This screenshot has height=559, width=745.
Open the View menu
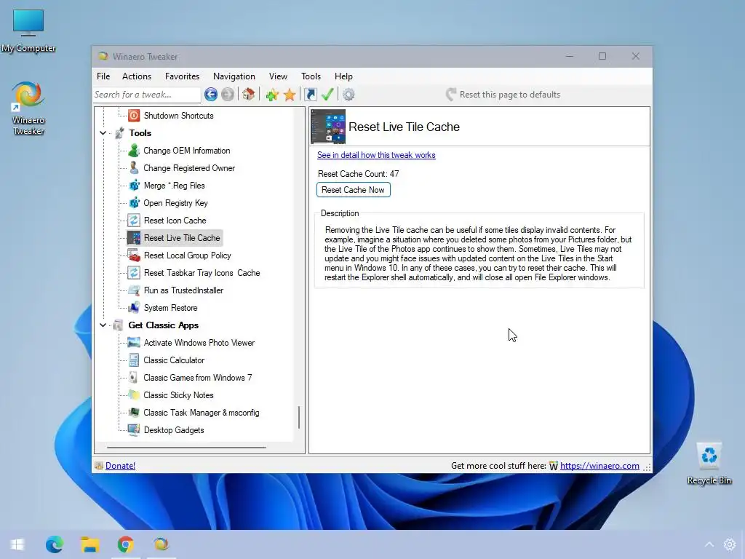pos(278,76)
